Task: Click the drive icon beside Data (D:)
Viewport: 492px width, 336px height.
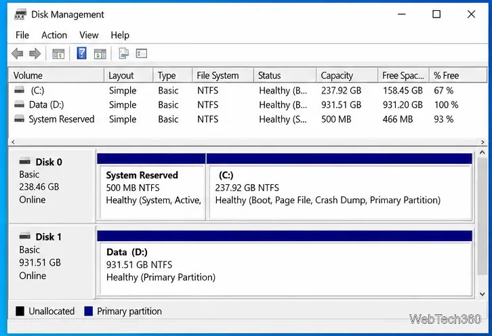Action: pyautogui.click(x=20, y=104)
